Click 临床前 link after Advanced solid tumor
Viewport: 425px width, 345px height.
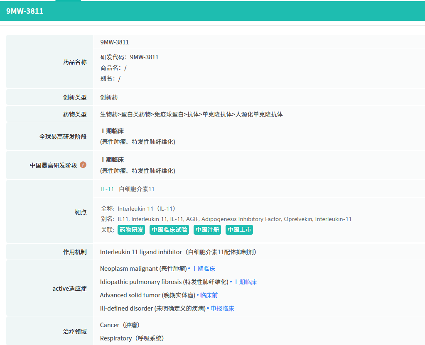[209, 295]
